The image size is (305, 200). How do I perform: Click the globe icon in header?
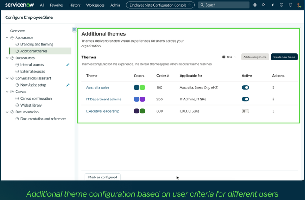point(255,5)
